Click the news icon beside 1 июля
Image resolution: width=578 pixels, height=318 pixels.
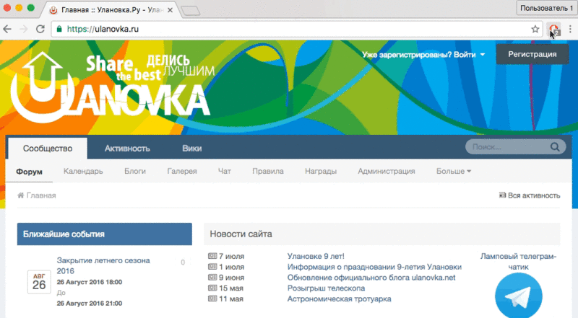point(212,267)
